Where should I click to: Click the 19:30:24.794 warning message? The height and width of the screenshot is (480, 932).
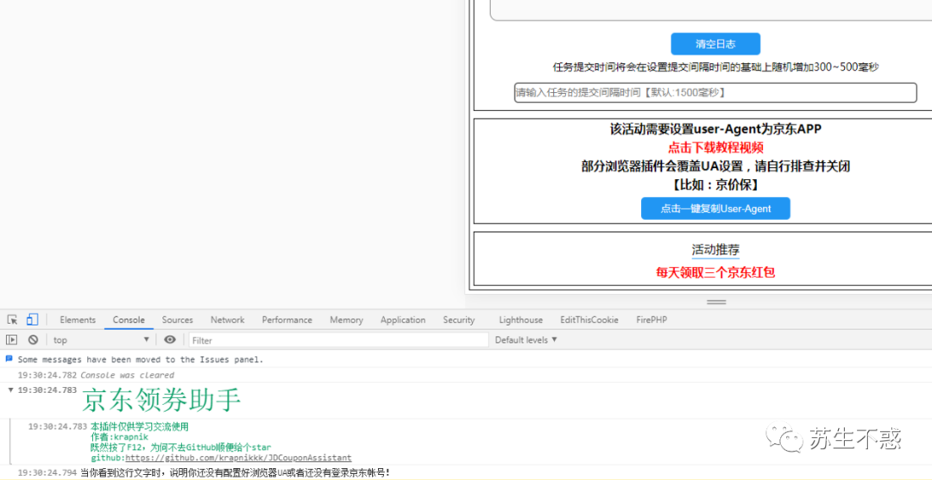(236, 473)
